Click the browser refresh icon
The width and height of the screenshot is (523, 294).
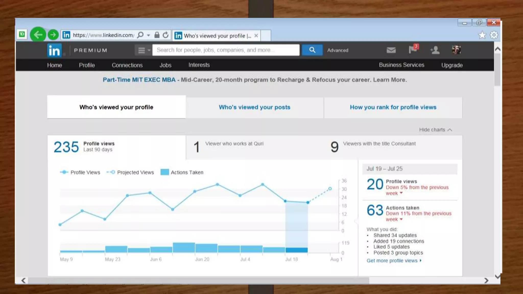tap(166, 35)
